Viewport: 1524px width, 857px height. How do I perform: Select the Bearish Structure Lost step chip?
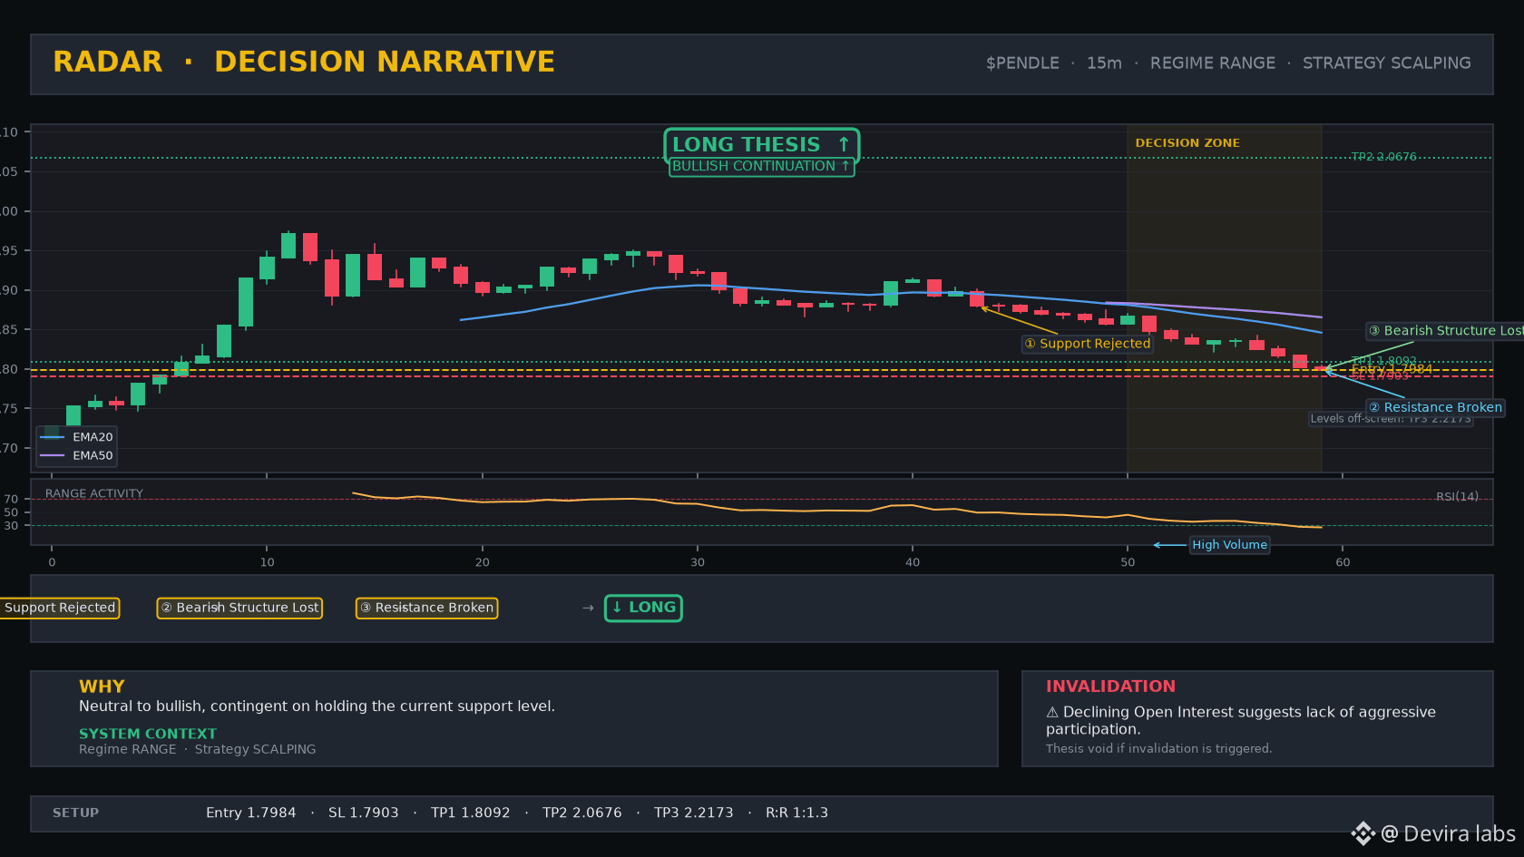click(239, 608)
